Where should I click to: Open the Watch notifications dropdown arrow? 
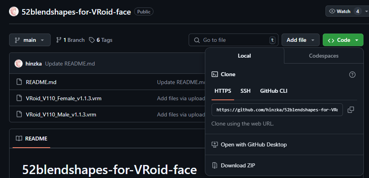point(366,11)
